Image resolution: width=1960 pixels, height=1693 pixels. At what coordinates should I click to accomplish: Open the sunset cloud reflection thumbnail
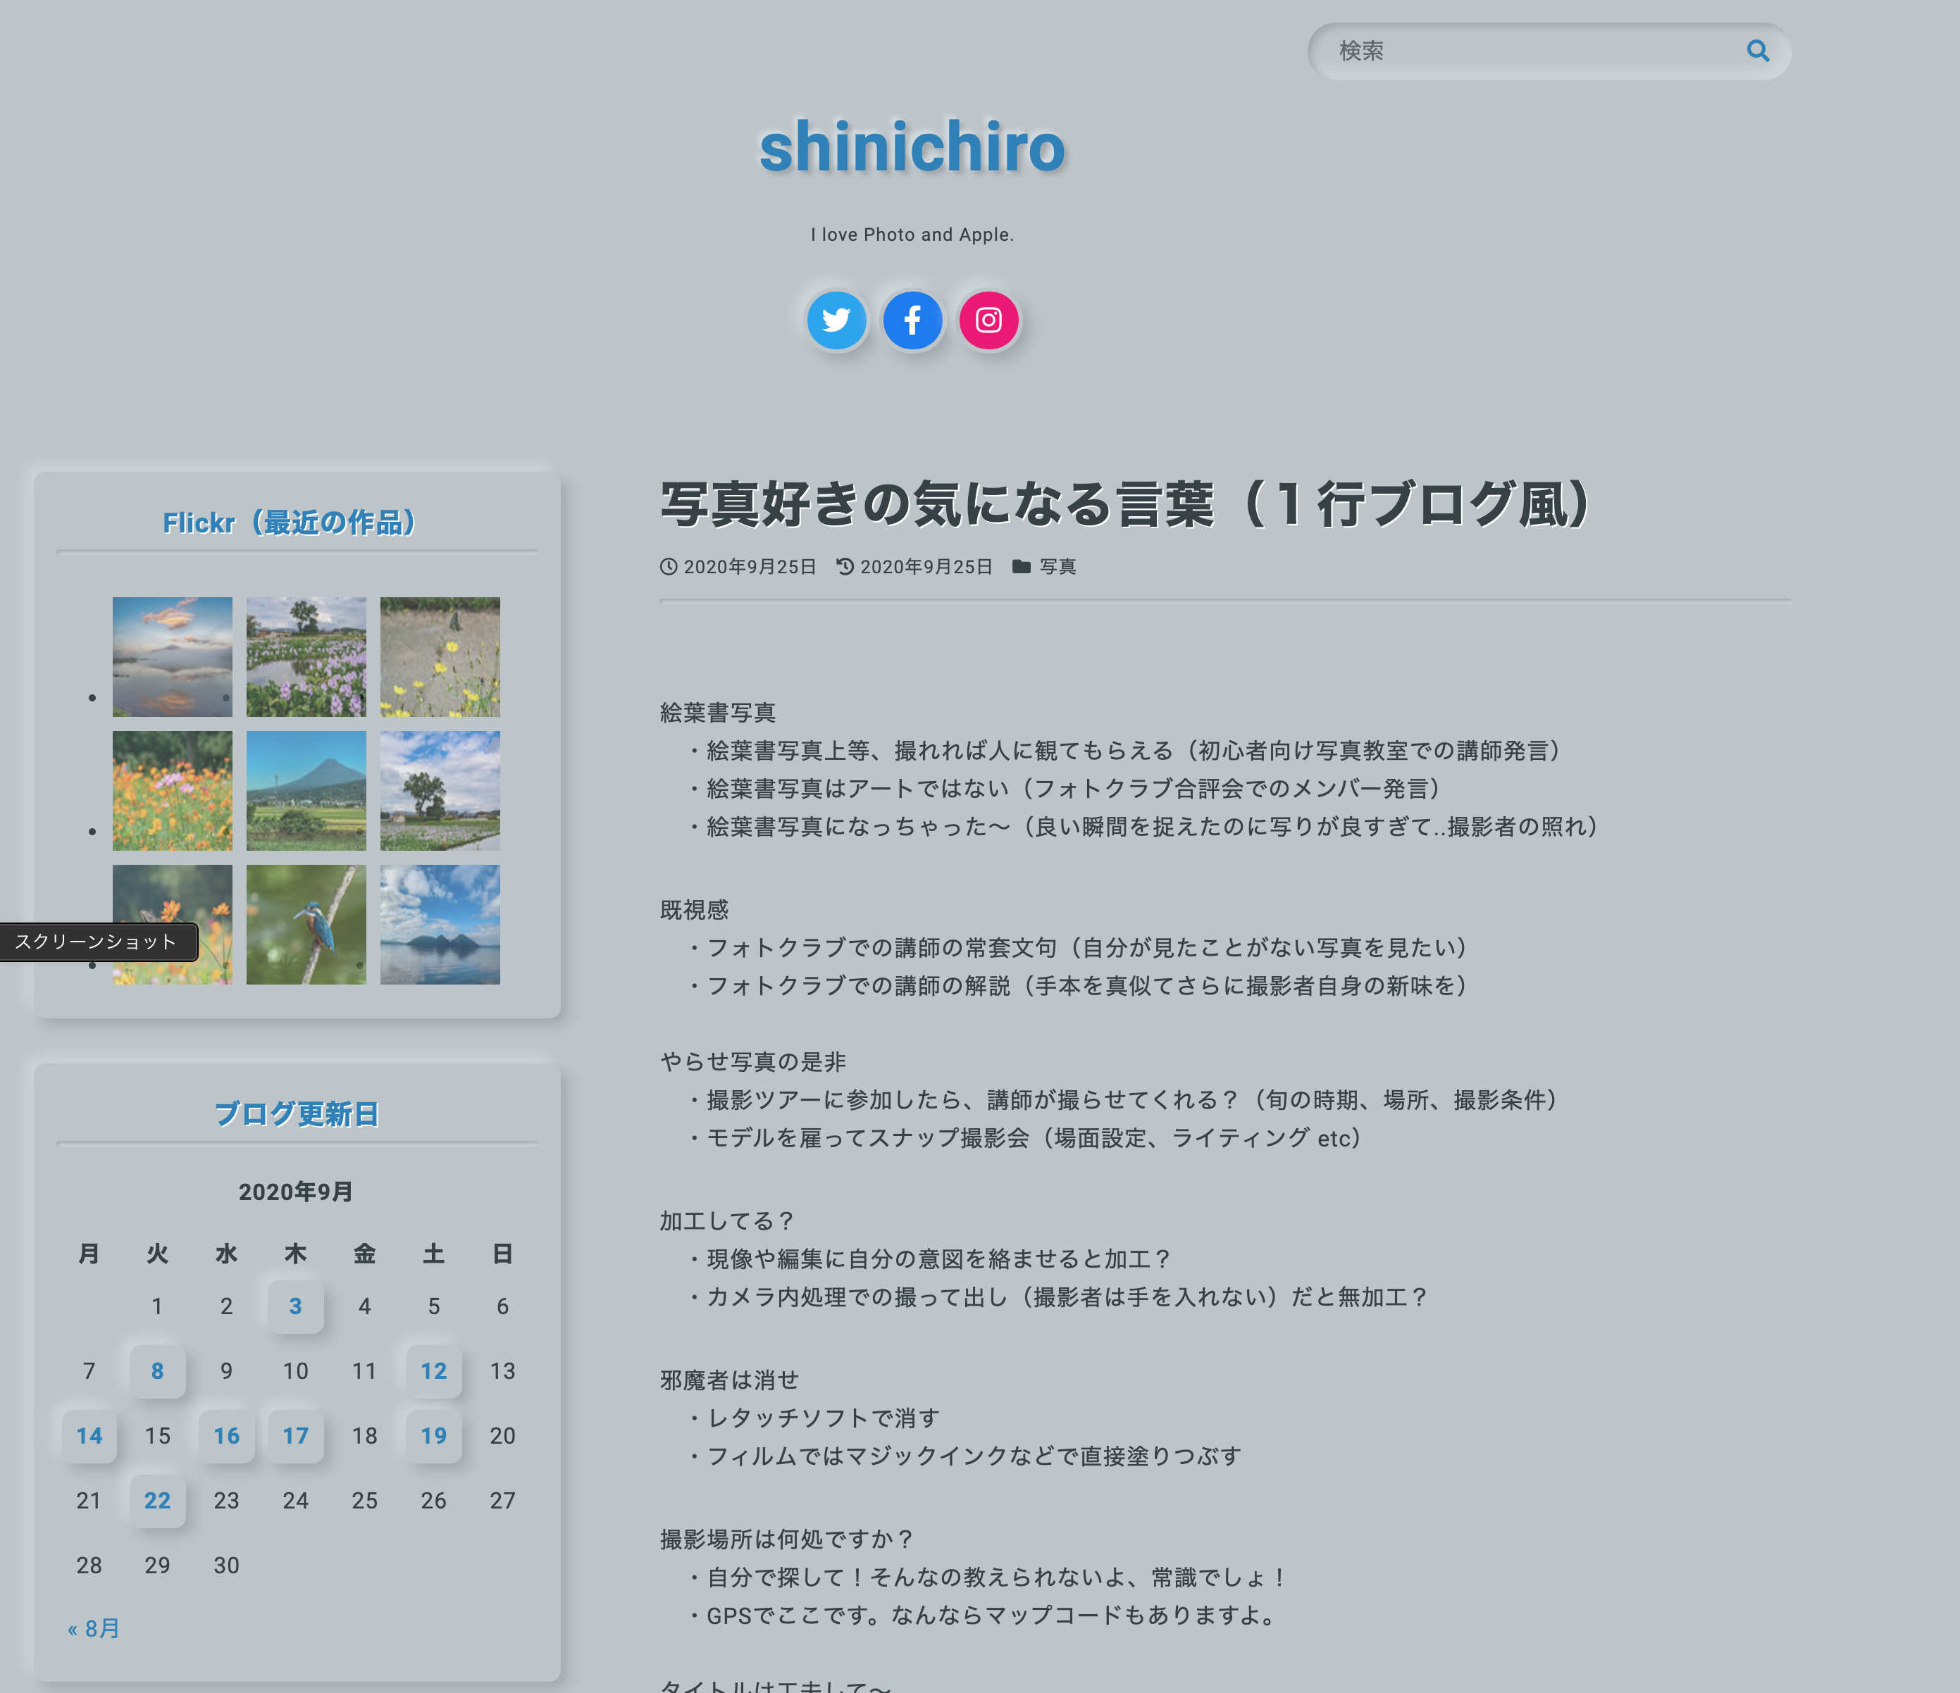pos(172,656)
